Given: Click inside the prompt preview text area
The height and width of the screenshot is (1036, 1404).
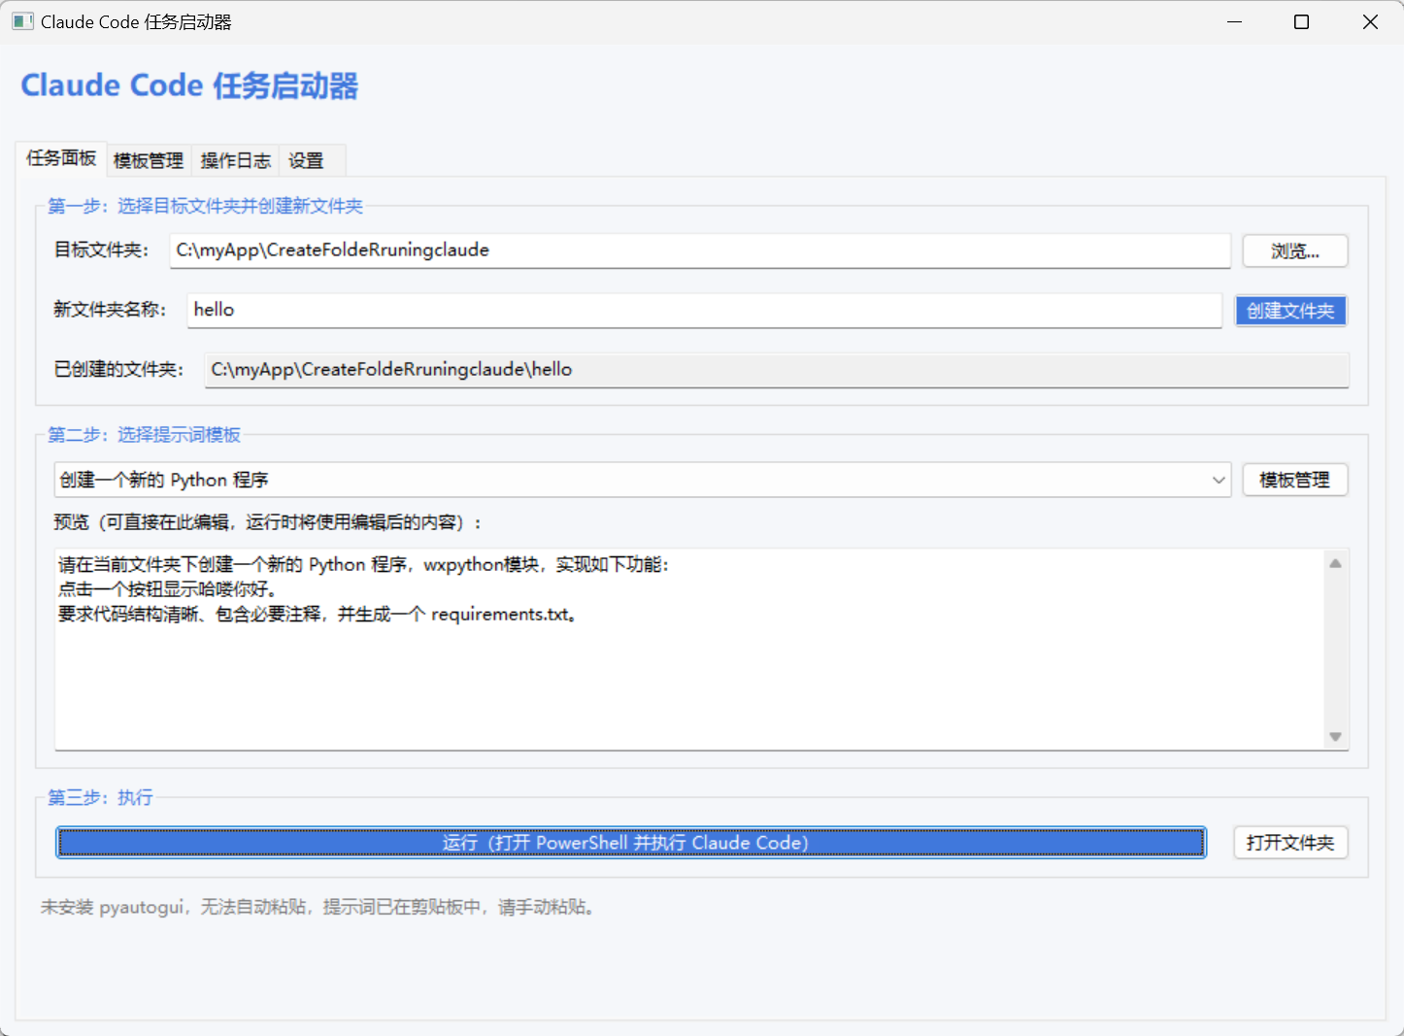Looking at the screenshot, I should pyautogui.click(x=689, y=649).
